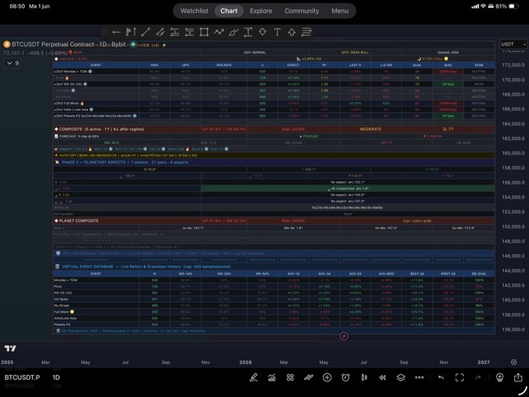Open the Watchlist tab
The width and height of the screenshot is (529, 397).
tap(194, 11)
